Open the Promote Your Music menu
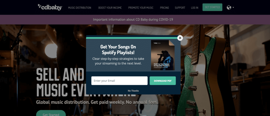 (x=141, y=8)
